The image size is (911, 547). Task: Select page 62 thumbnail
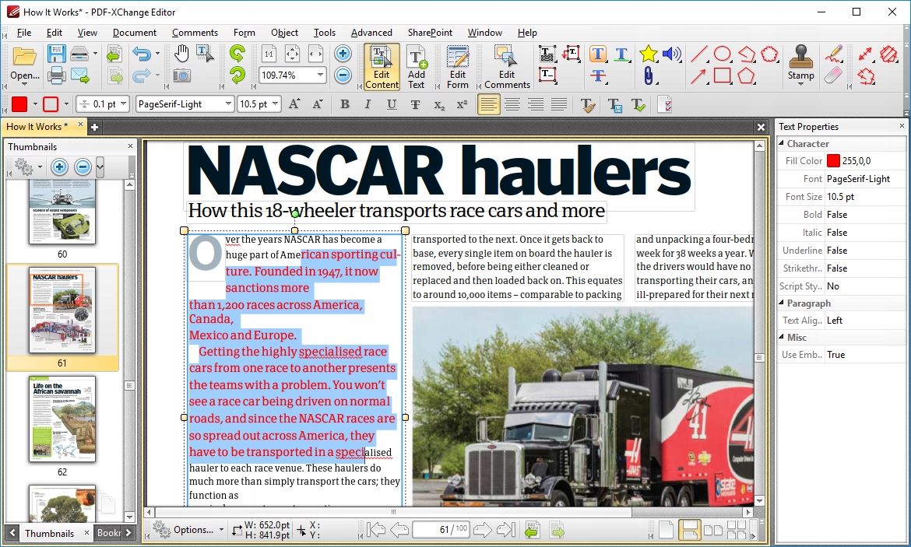coord(62,419)
